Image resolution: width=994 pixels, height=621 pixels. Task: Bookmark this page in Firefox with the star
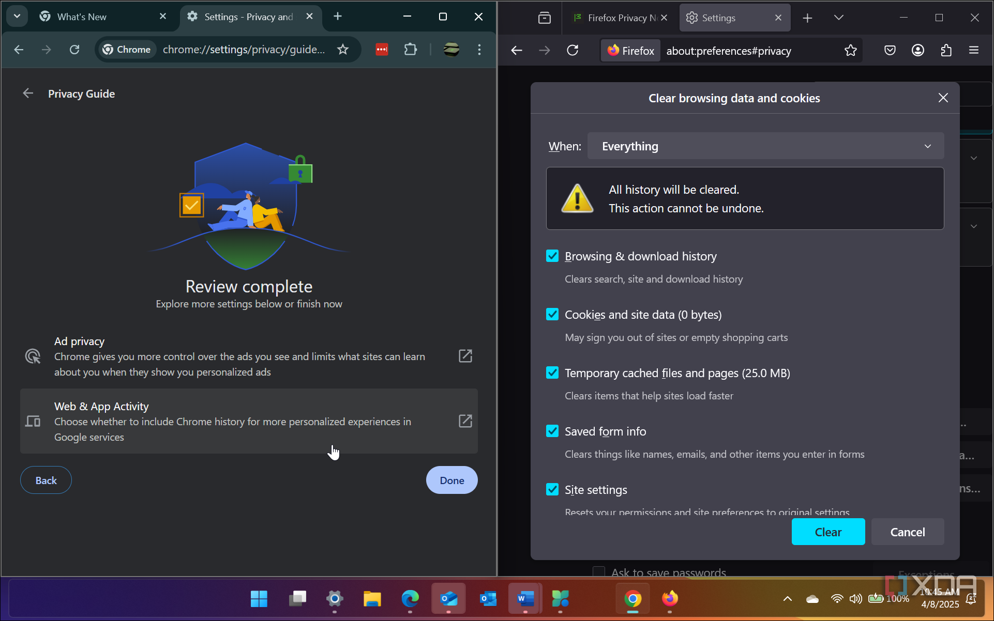pyautogui.click(x=851, y=50)
